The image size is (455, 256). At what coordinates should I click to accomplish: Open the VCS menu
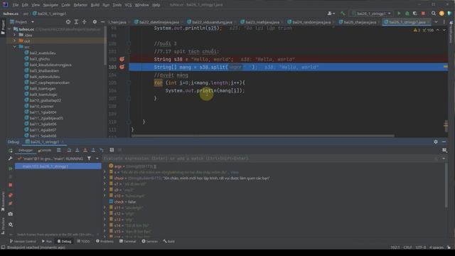(x=128, y=5)
